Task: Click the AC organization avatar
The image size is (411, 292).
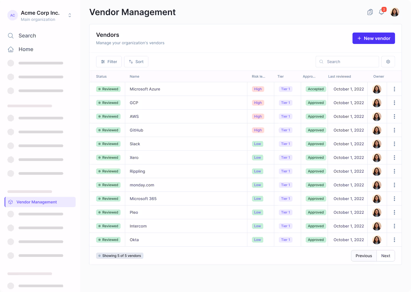Action: point(13,15)
